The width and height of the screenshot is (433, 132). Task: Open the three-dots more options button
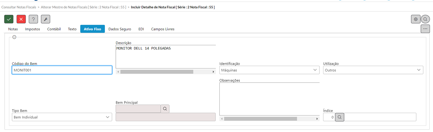coord(425,29)
